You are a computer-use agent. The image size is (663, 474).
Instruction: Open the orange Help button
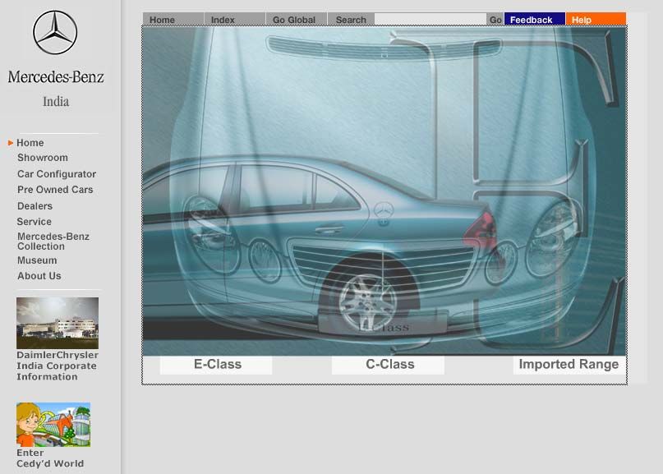(596, 19)
